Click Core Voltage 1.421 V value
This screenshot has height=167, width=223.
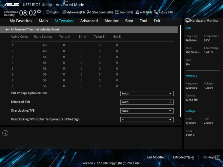208,52
